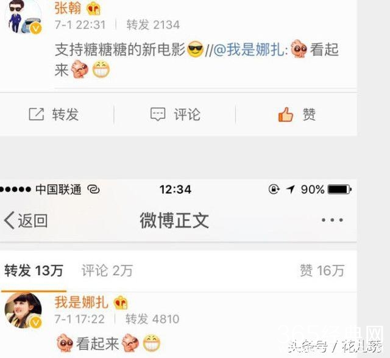Select the 转发 13万 tab
390x358 pixels.
[34, 271]
